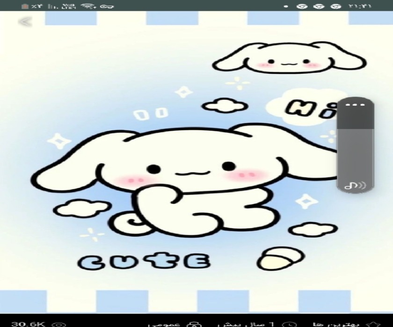Screen dimensions: 393x327
Task: Tap the star icon beside بهترین ها
Action: [374, 325]
